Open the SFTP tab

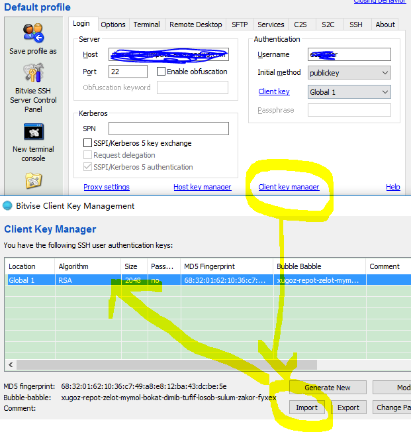240,25
